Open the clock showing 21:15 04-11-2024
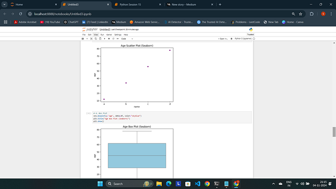The height and width of the screenshot is (189, 336). pyautogui.click(x=320, y=184)
